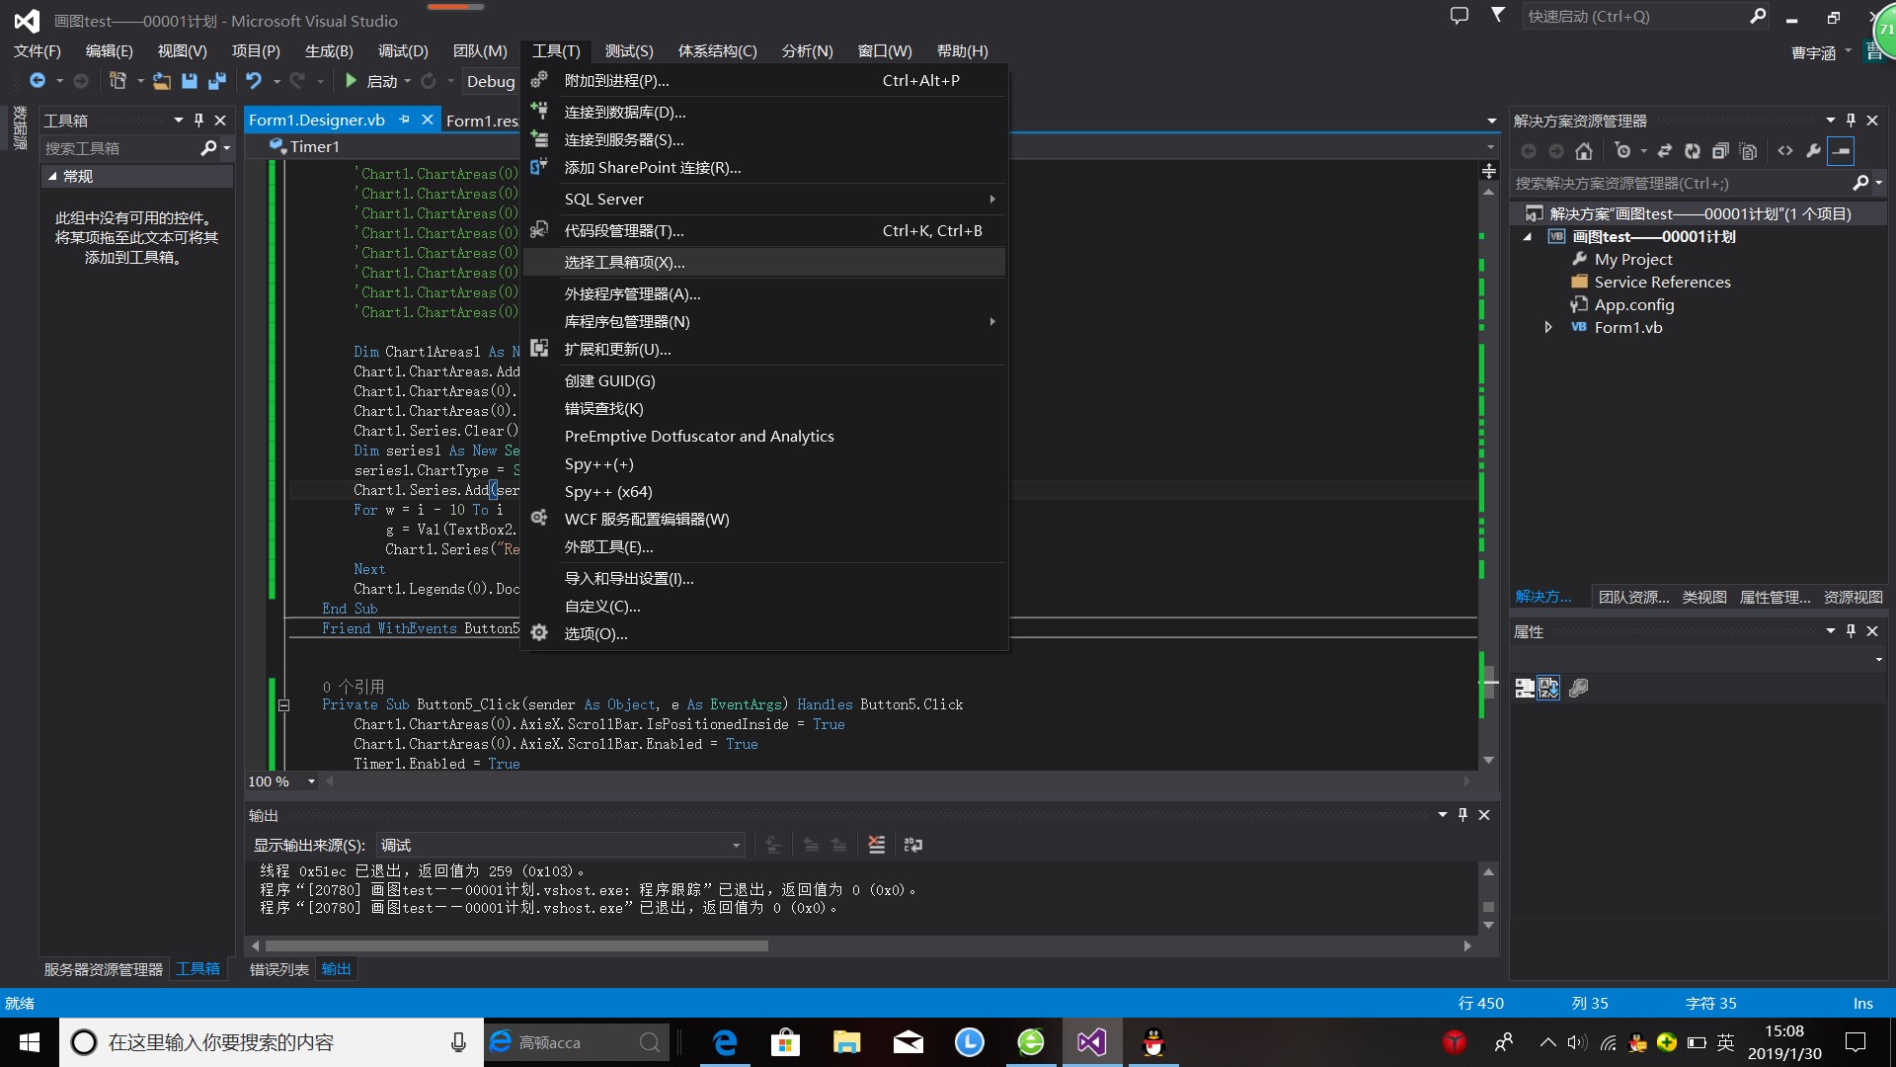Open 选项(O)... from the Tools menu
The width and height of the screenshot is (1896, 1067).
[x=595, y=633]
